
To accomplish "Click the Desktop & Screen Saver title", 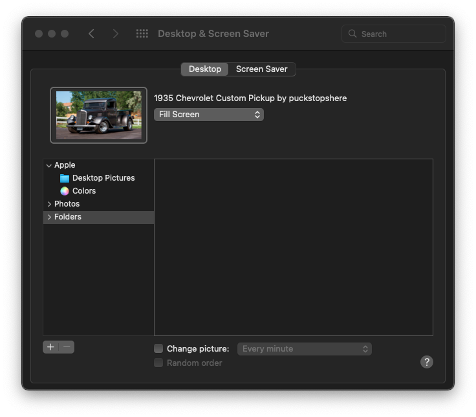I will pyautogui.click(x=213, y=34).
